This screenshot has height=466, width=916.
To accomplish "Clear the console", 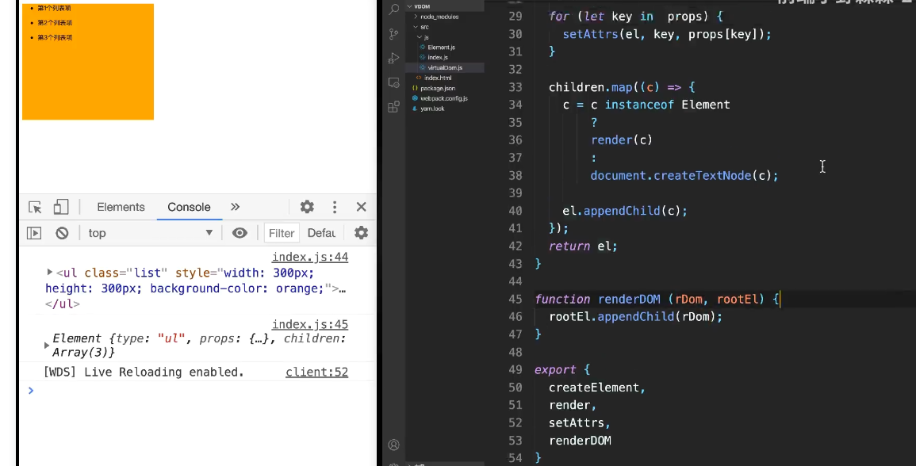I will [x=62, y=233].
